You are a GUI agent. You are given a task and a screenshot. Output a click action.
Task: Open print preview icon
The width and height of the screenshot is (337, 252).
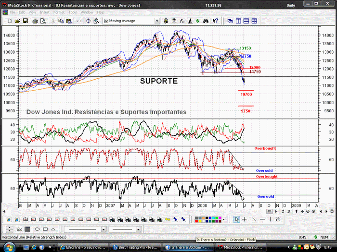pos(43,21)
